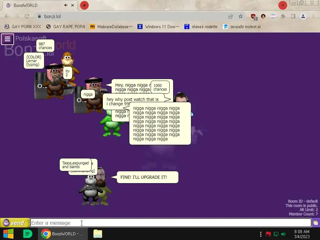The width and height of the screenshot is (320, 240).
Task: Close the BonziWORLD browser tab
Action: click(x=72, y=5)
